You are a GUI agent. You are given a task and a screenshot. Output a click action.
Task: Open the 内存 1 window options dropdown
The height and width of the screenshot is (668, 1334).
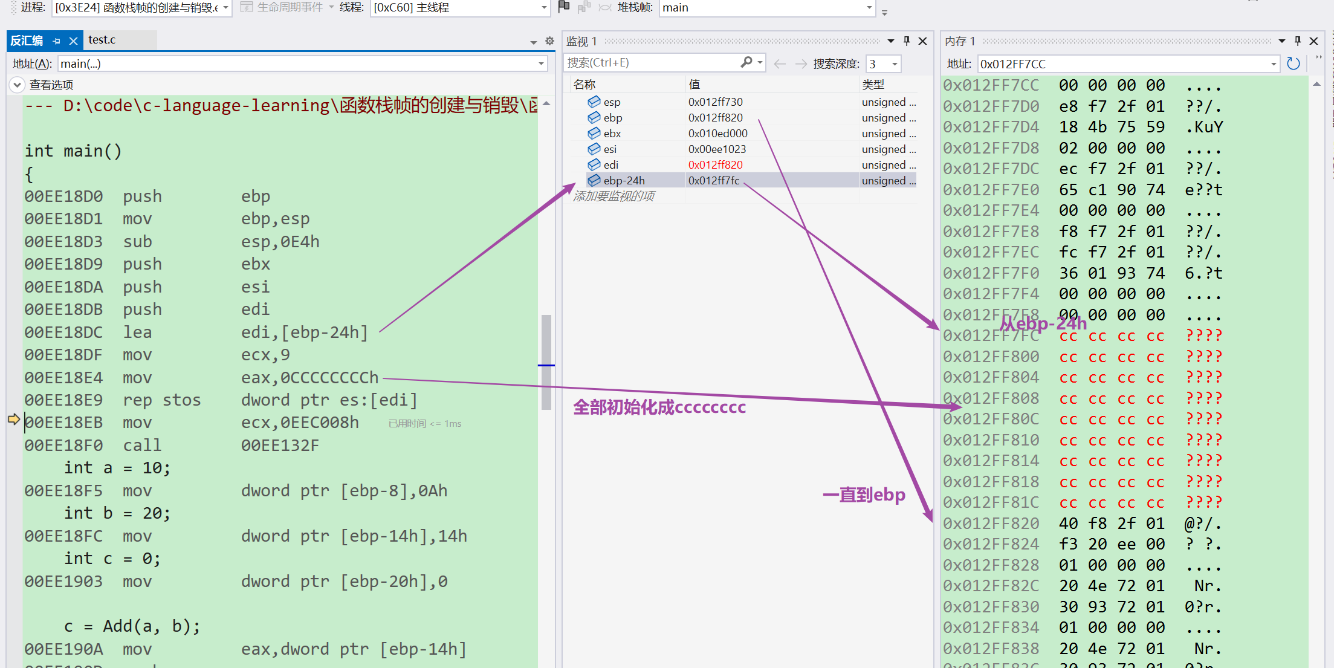pos(1281,41)
